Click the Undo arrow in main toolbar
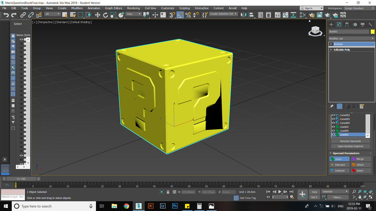 click(x=6, y=15)
